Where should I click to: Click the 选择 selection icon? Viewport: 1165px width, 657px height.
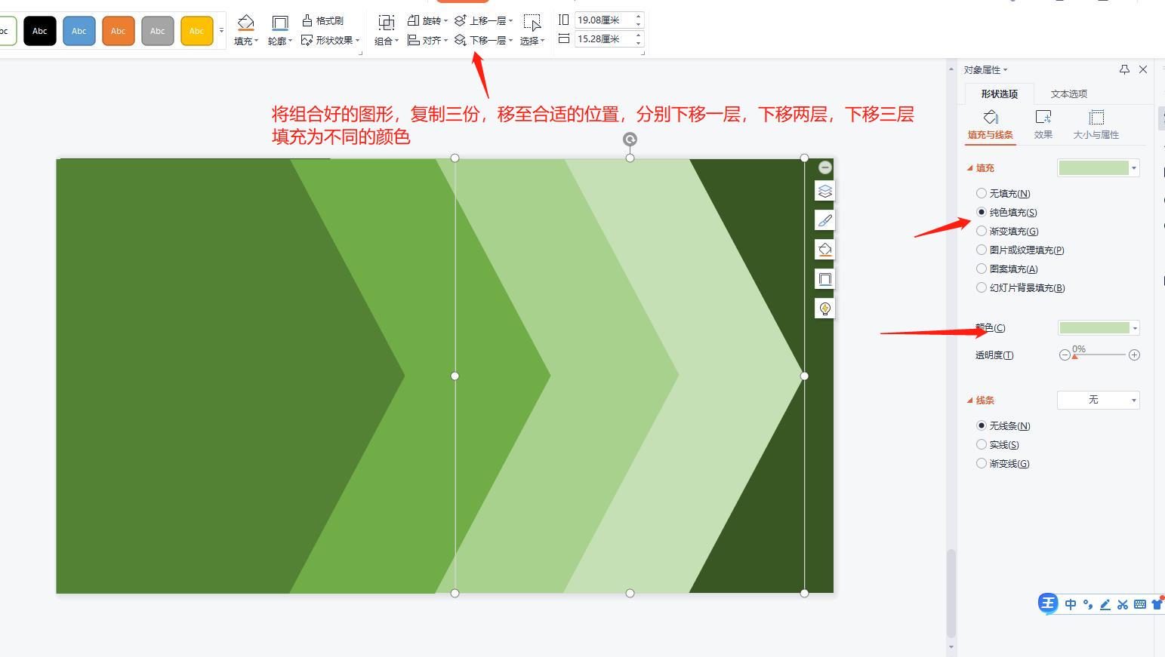pos(532,23)
